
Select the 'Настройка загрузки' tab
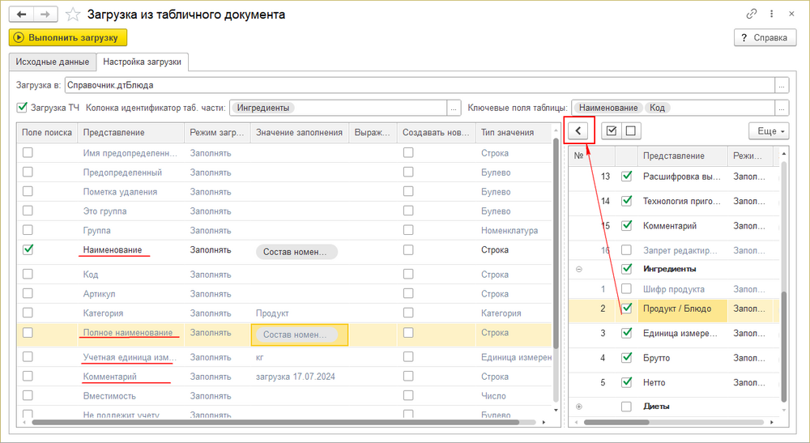click(x=143, y=62)
